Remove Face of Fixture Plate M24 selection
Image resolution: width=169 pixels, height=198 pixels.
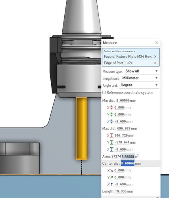pyautogui.click(x=156, y=57)
